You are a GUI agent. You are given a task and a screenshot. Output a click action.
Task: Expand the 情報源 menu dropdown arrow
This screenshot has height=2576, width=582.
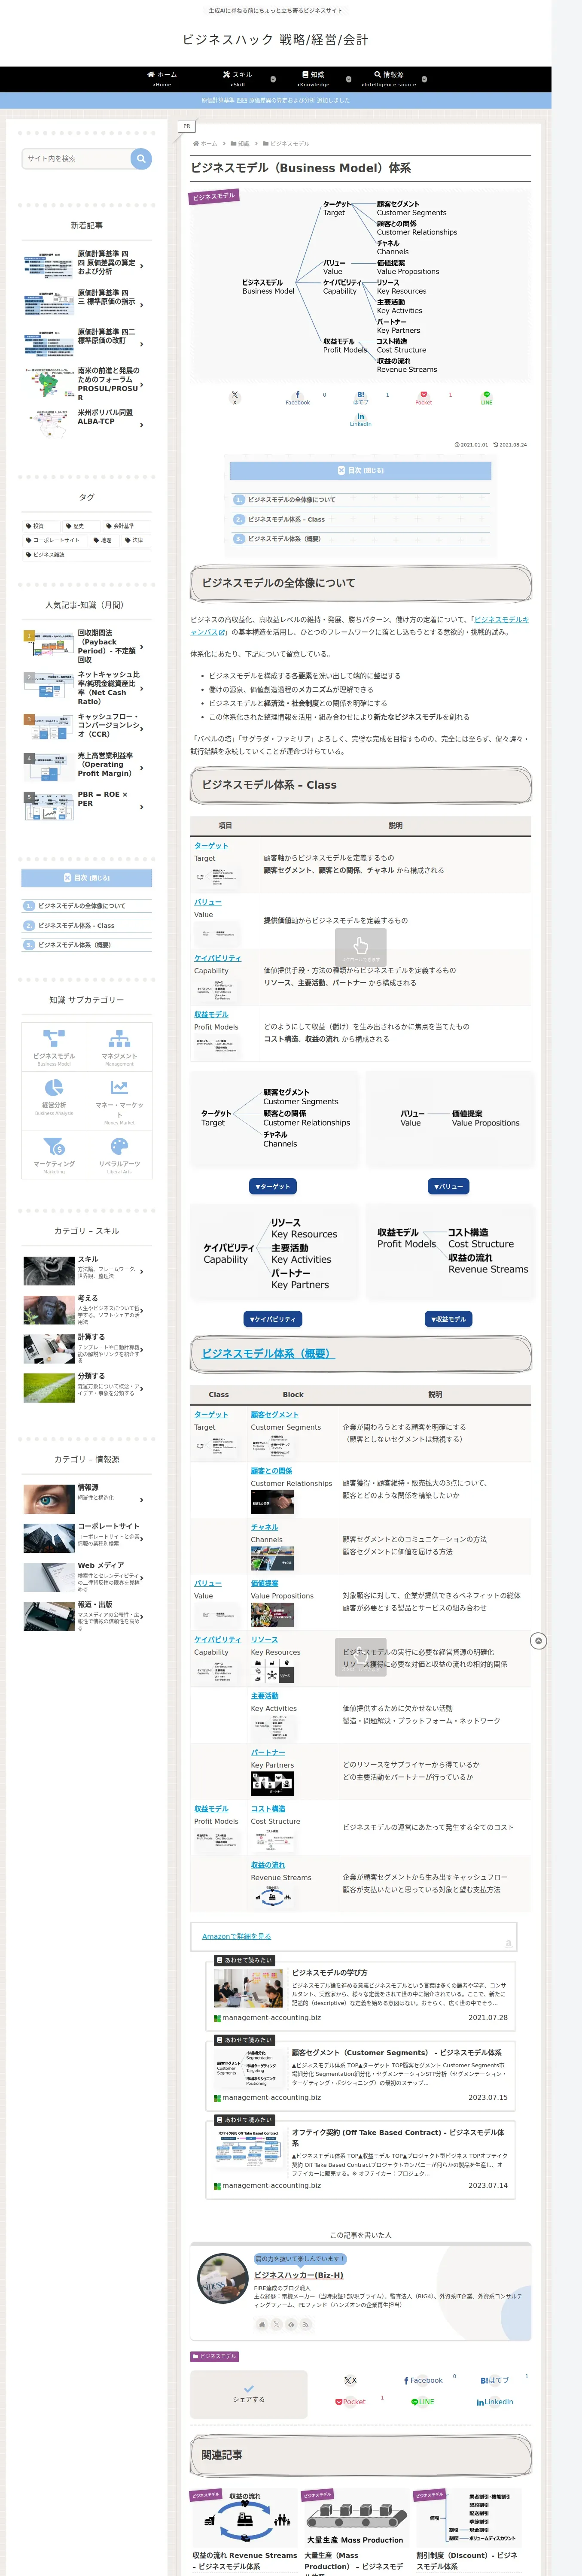(x=424, y=79)
